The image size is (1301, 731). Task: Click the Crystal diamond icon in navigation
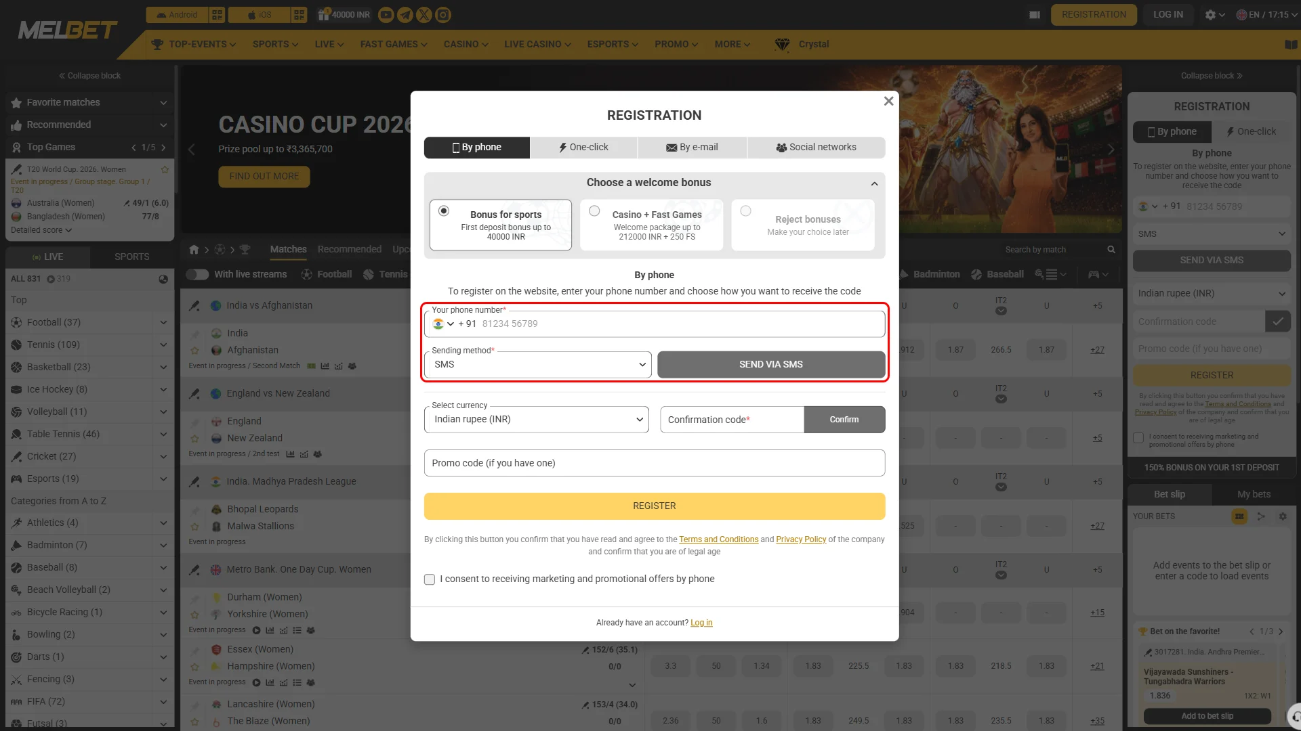[x=782, y=44]
